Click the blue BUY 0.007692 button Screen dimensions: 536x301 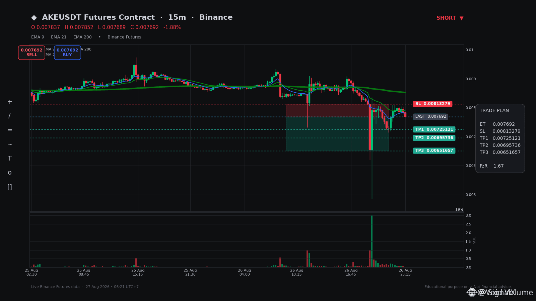coord(67,53)
